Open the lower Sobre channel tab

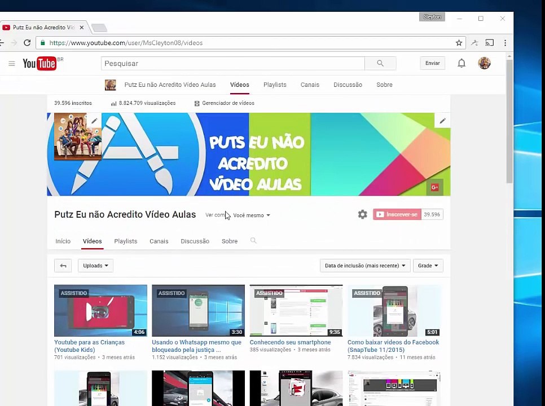pyautogui.click(x=230, y=241)
